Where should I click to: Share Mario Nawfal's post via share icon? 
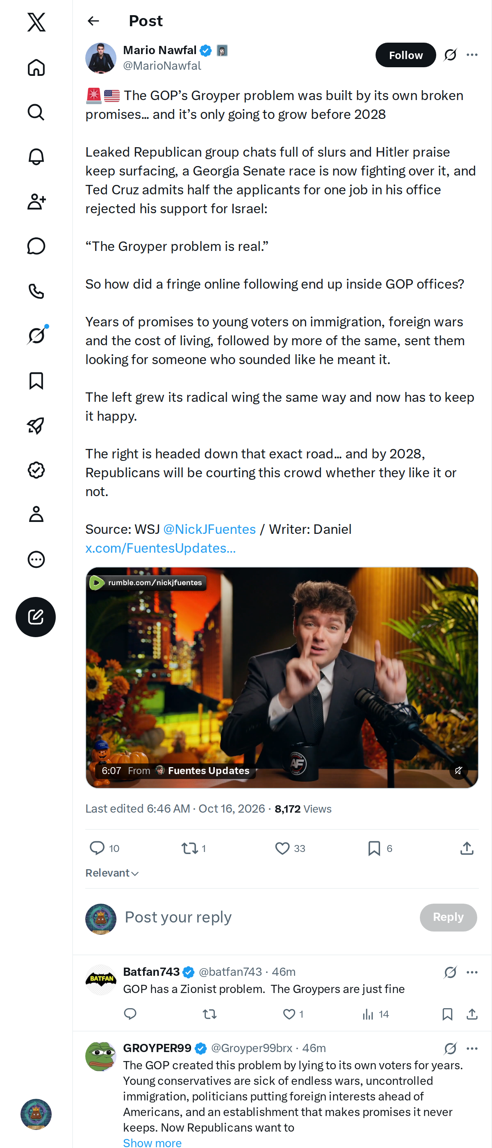(467, 848)
